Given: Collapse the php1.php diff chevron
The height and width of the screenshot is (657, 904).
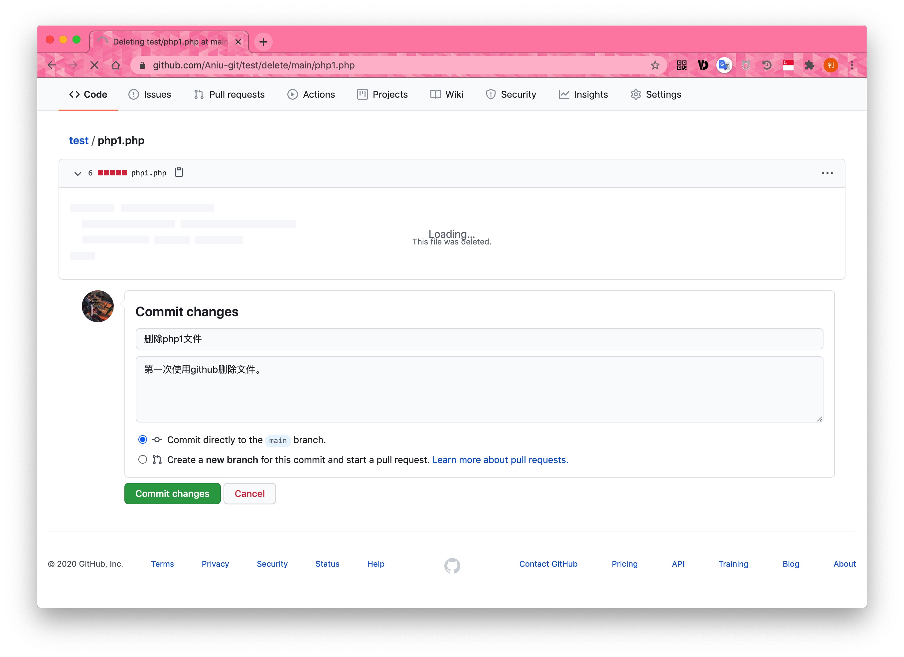Looking at the screenshot, I should pyautogui.click(x=78, y=173).
